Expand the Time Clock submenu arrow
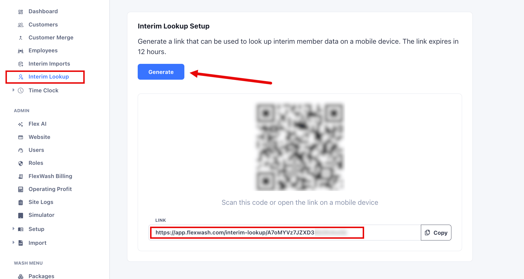Screen dimensions: 524x279 (x=13, y=90)
